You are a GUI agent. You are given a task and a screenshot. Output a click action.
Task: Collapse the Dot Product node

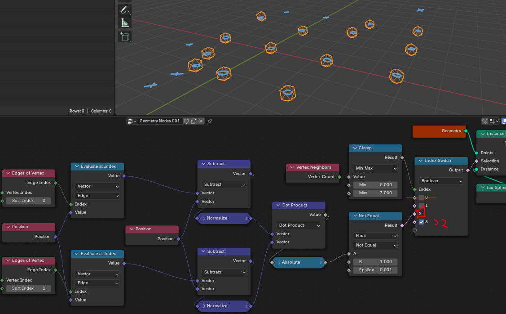278,205
